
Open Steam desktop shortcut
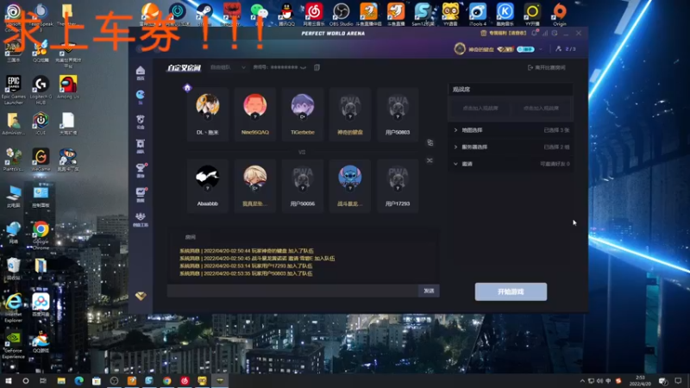[x=204, y=14]
